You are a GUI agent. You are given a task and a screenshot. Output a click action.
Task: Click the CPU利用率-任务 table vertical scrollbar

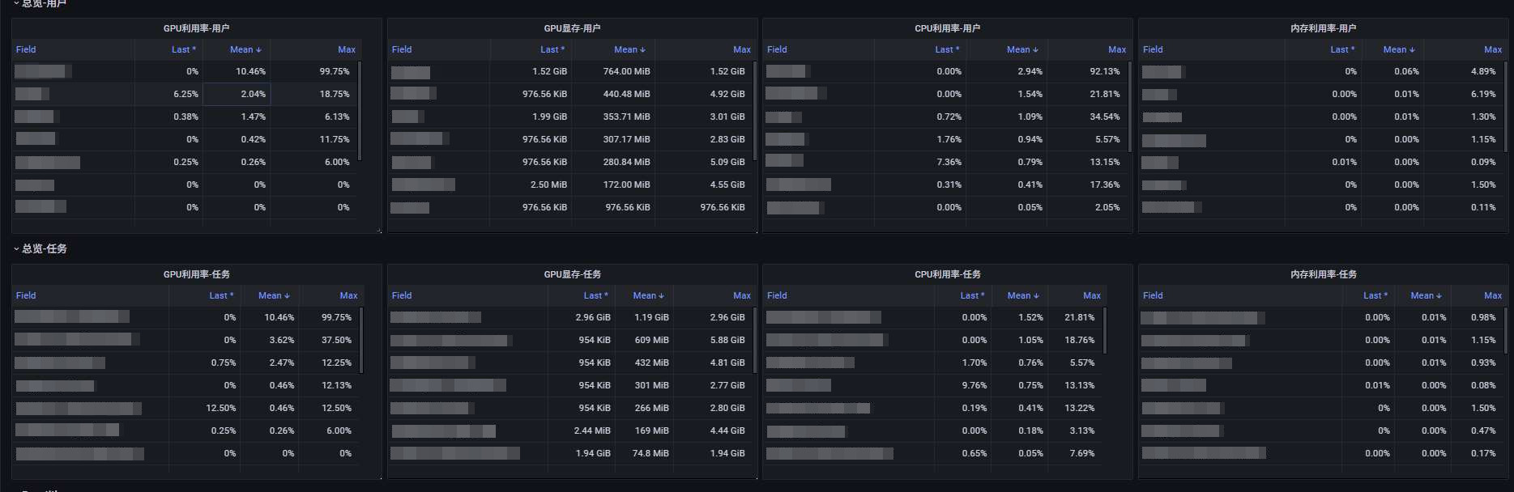pos(1105,330)
